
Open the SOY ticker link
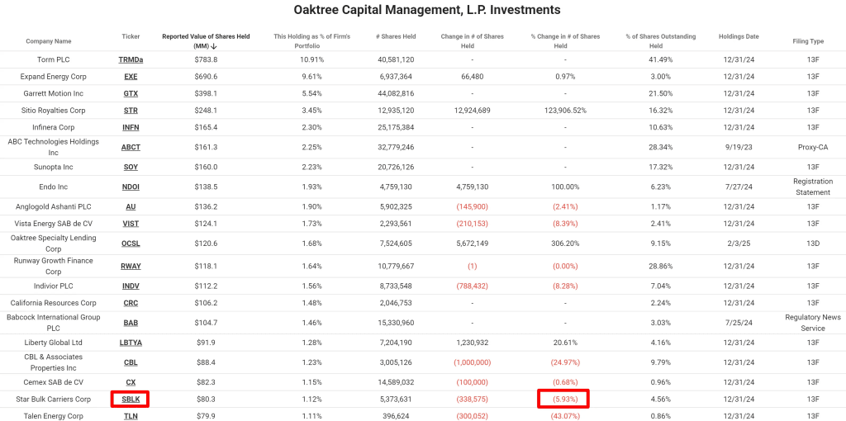[x=131, y=167]
